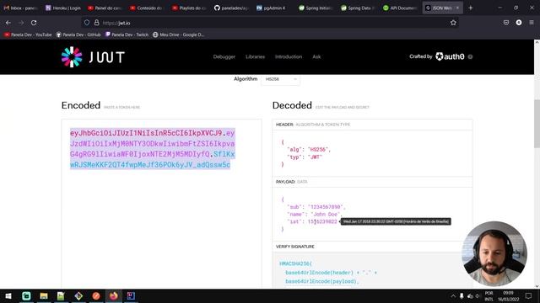Image resolution: width=540 pixels, height=303 pixels.
Task: Click base64UrlEncode(header) in signature
Action: click(x=319, y=273)
